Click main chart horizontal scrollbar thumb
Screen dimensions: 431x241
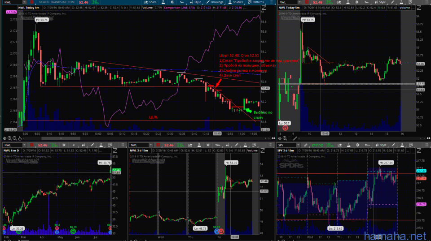61,138
